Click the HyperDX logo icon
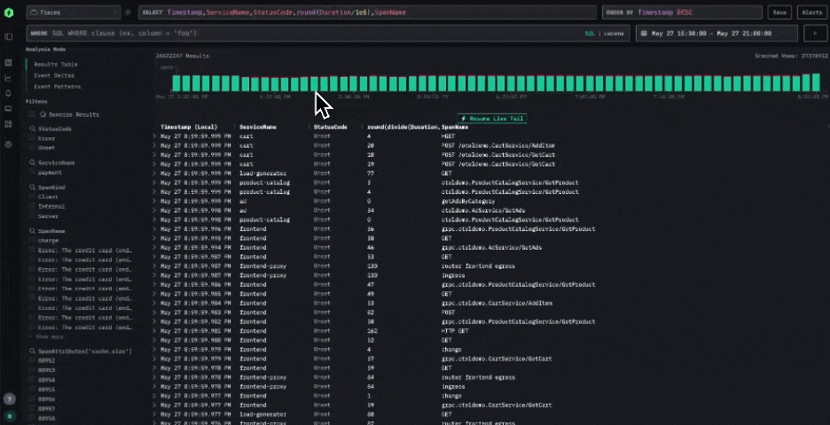 [x=8, y=12]
